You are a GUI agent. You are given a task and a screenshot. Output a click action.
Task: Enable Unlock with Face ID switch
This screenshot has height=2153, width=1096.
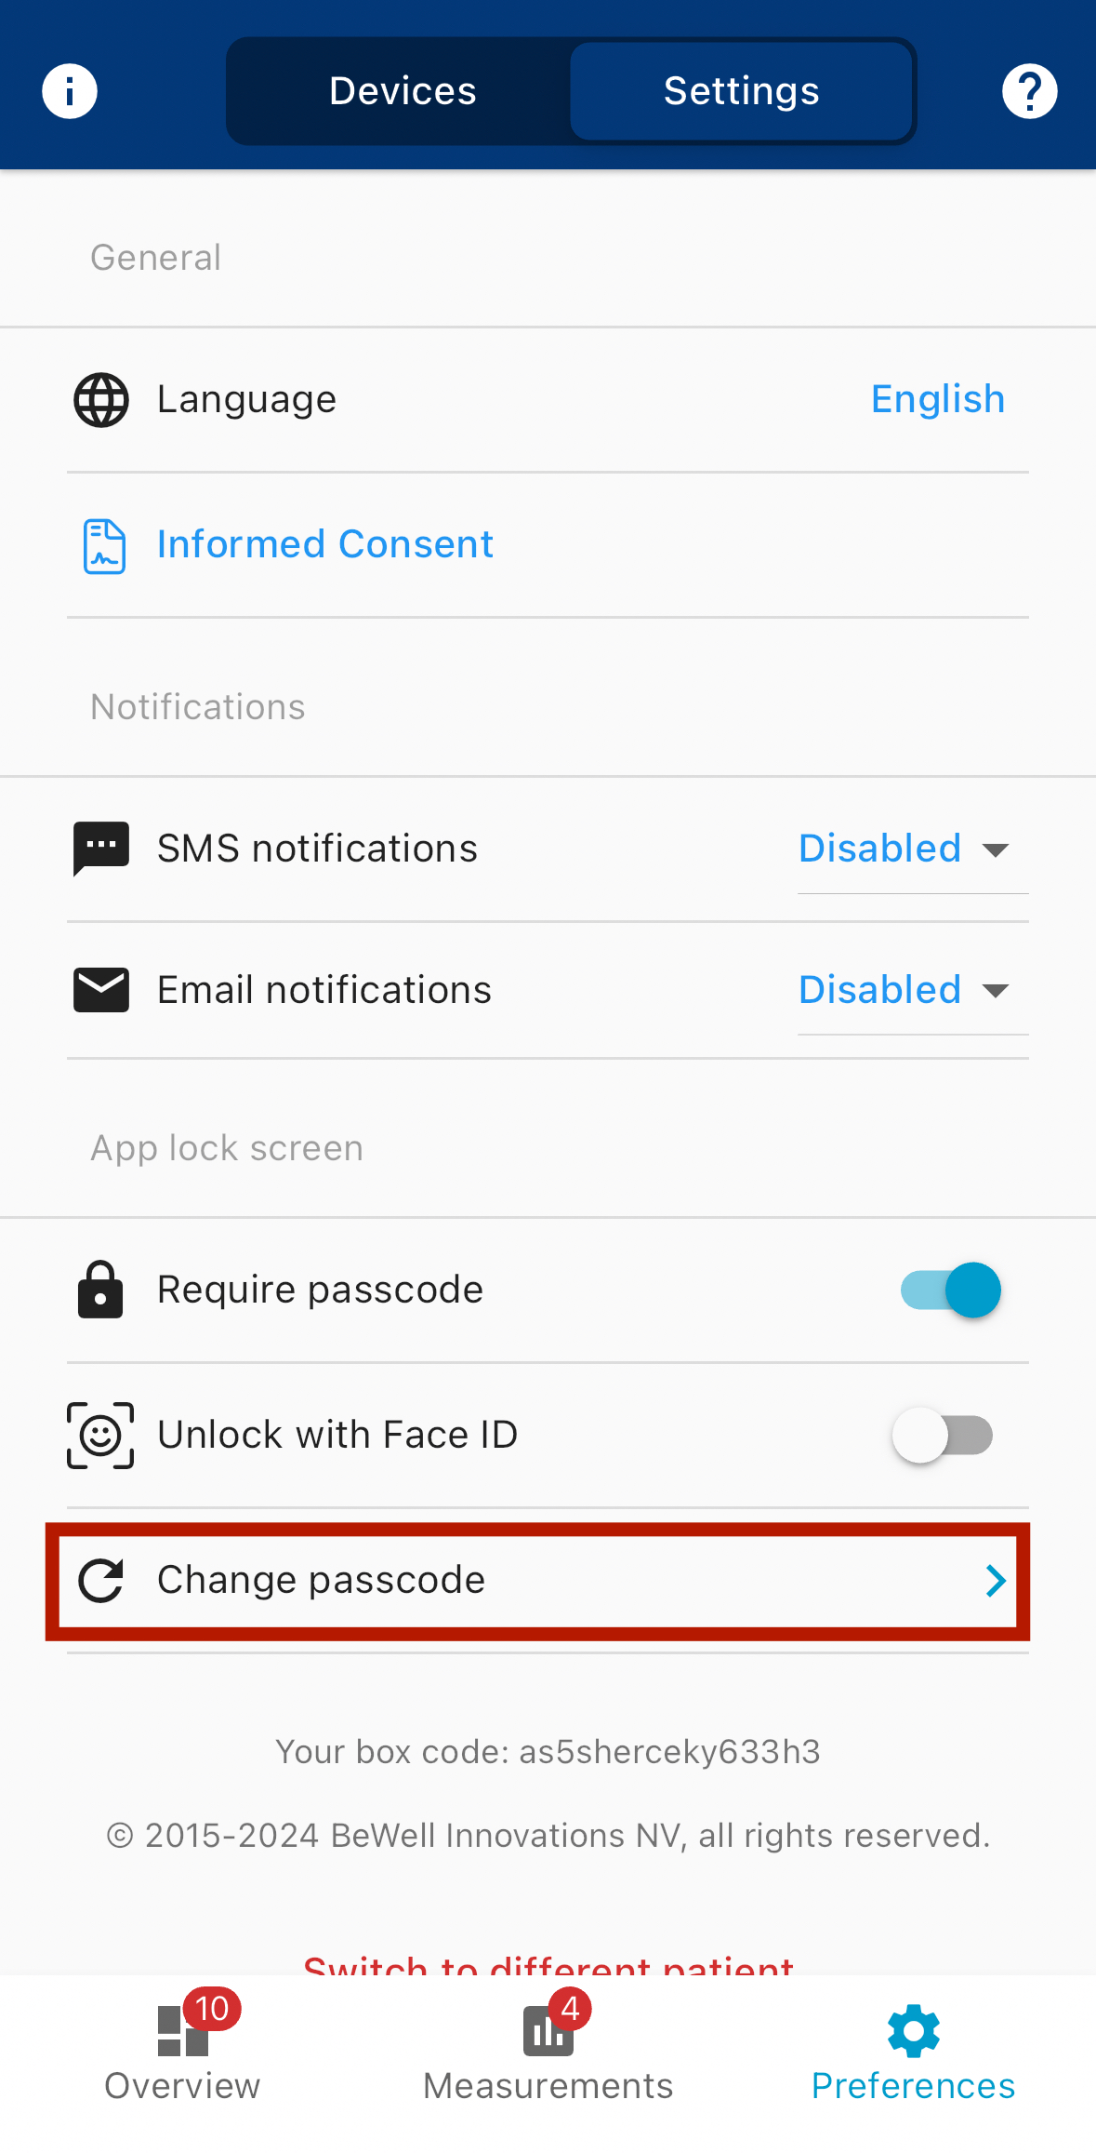(x=943, y=1436)
